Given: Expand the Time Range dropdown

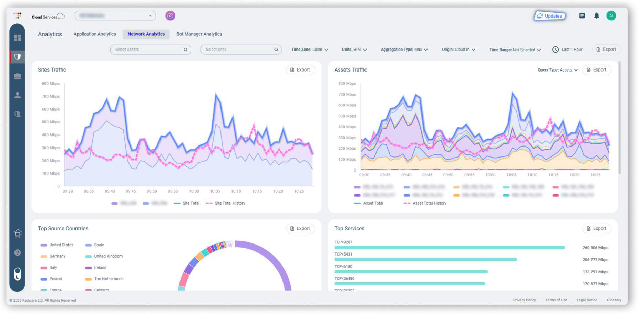Looking at the screenshot, I should point(515,50).
